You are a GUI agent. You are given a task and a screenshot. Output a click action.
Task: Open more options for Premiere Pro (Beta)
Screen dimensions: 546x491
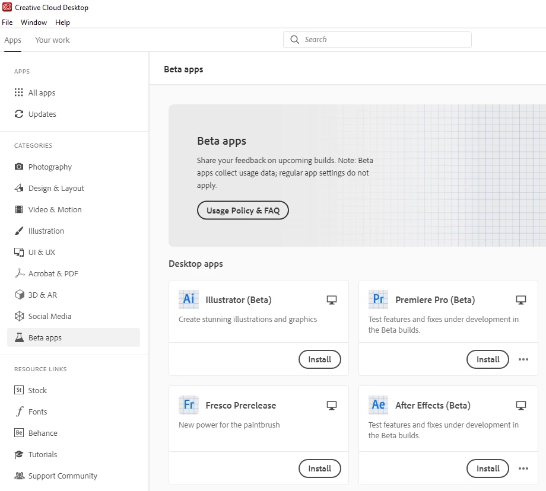click(x=523, y=359)
